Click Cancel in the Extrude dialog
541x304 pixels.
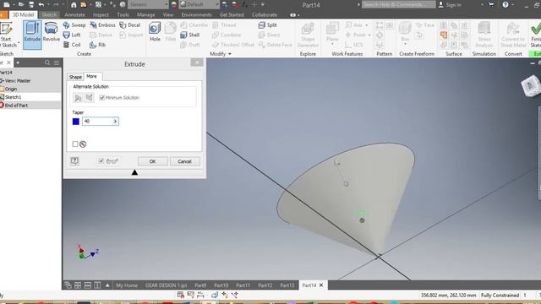coord(184,161)
